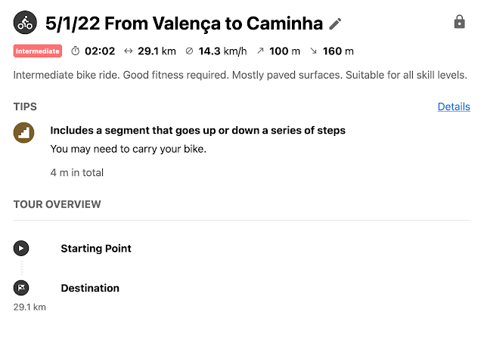The width and height of the screenshot is (484, 340).
Task: Click the average speed icon
Action: pos(189,51)
